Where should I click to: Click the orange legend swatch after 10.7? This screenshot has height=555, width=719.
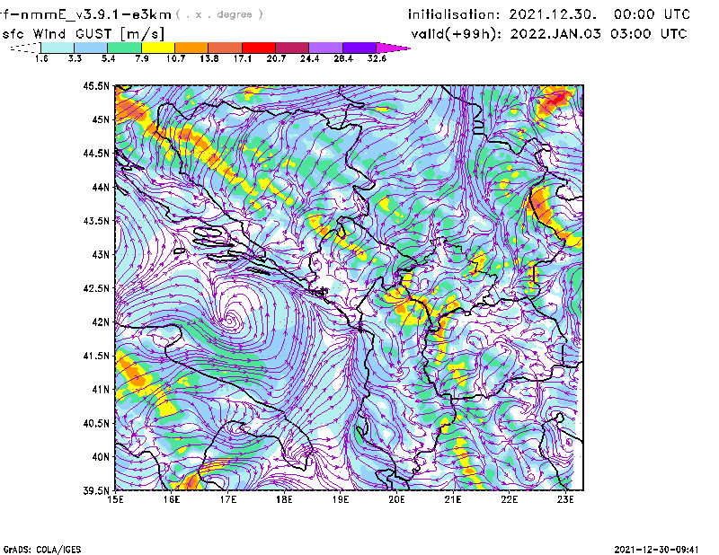[x=192, y=48]
